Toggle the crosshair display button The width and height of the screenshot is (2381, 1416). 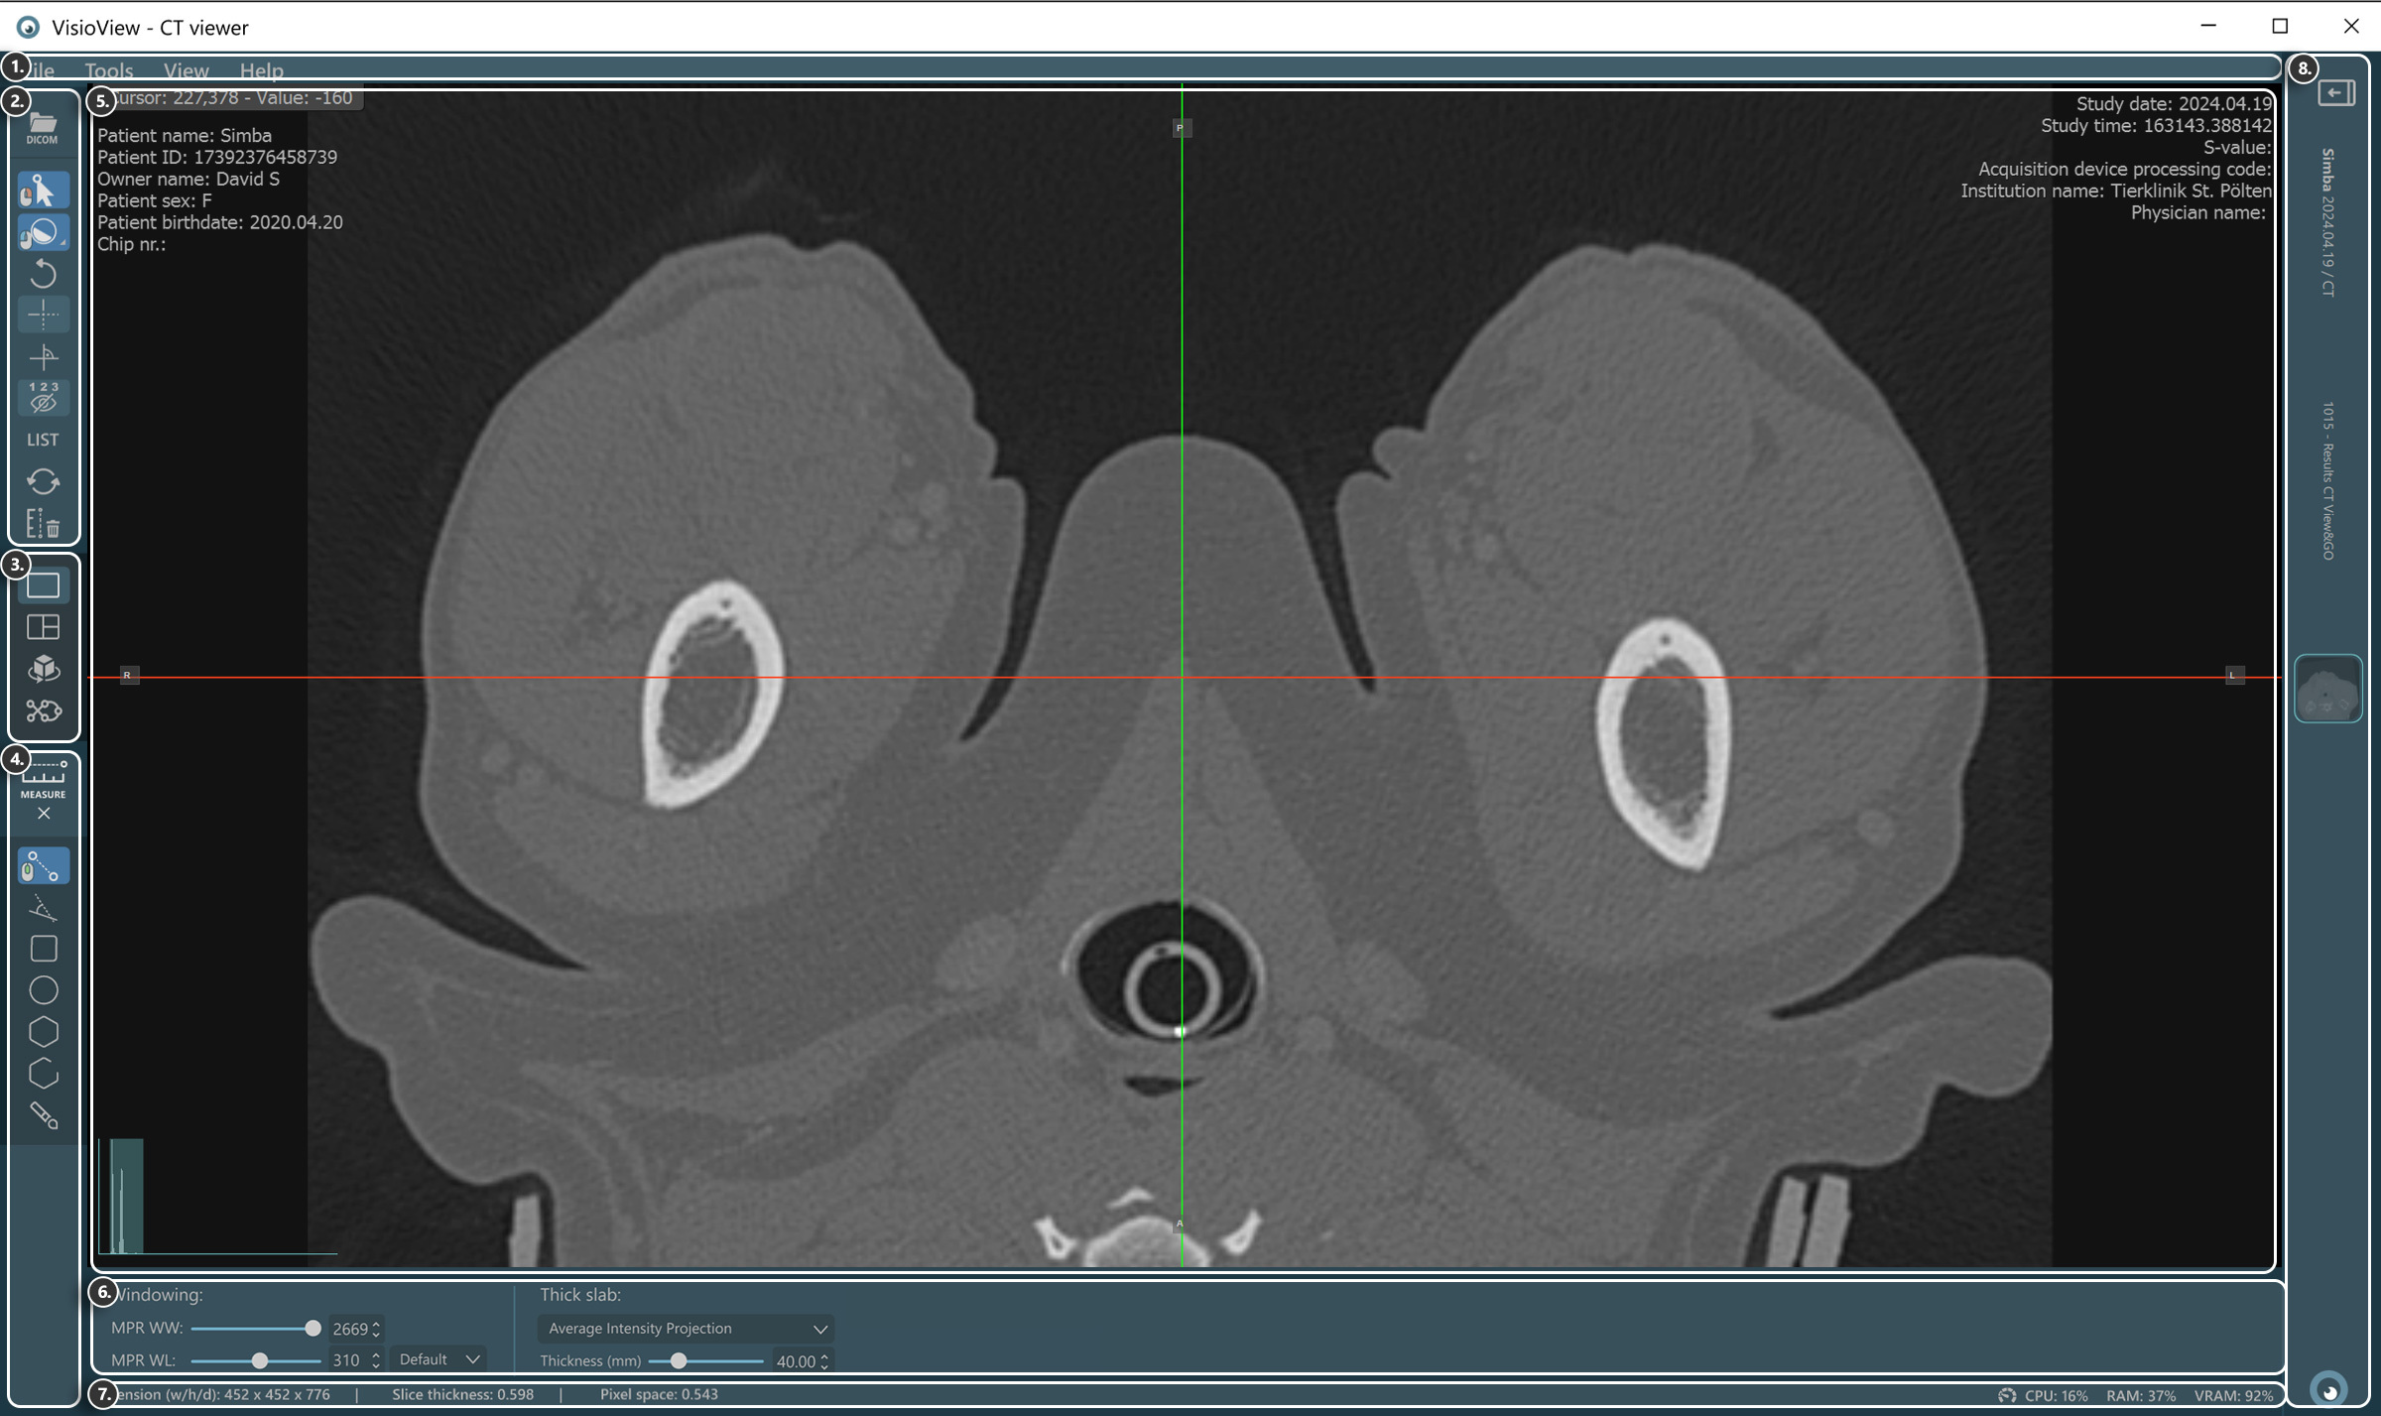43,315
